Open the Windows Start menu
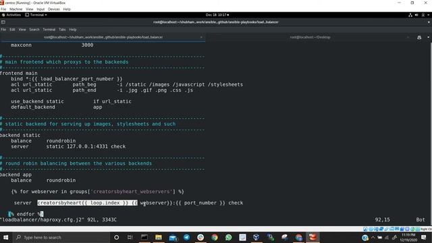This screenshot has width=432, height=243. (x=5, y=238)
